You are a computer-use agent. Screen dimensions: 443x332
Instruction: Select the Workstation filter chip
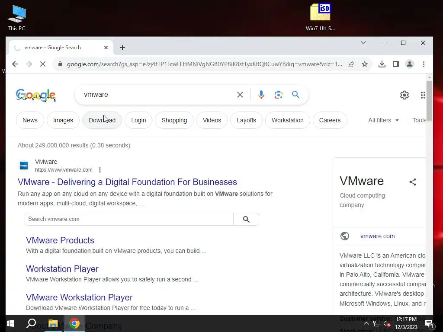click(288, 120)
